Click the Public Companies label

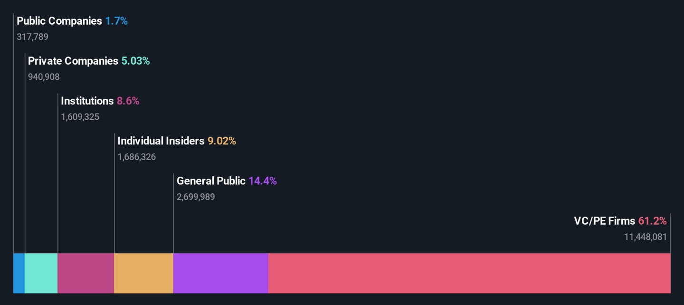point(59,21)
